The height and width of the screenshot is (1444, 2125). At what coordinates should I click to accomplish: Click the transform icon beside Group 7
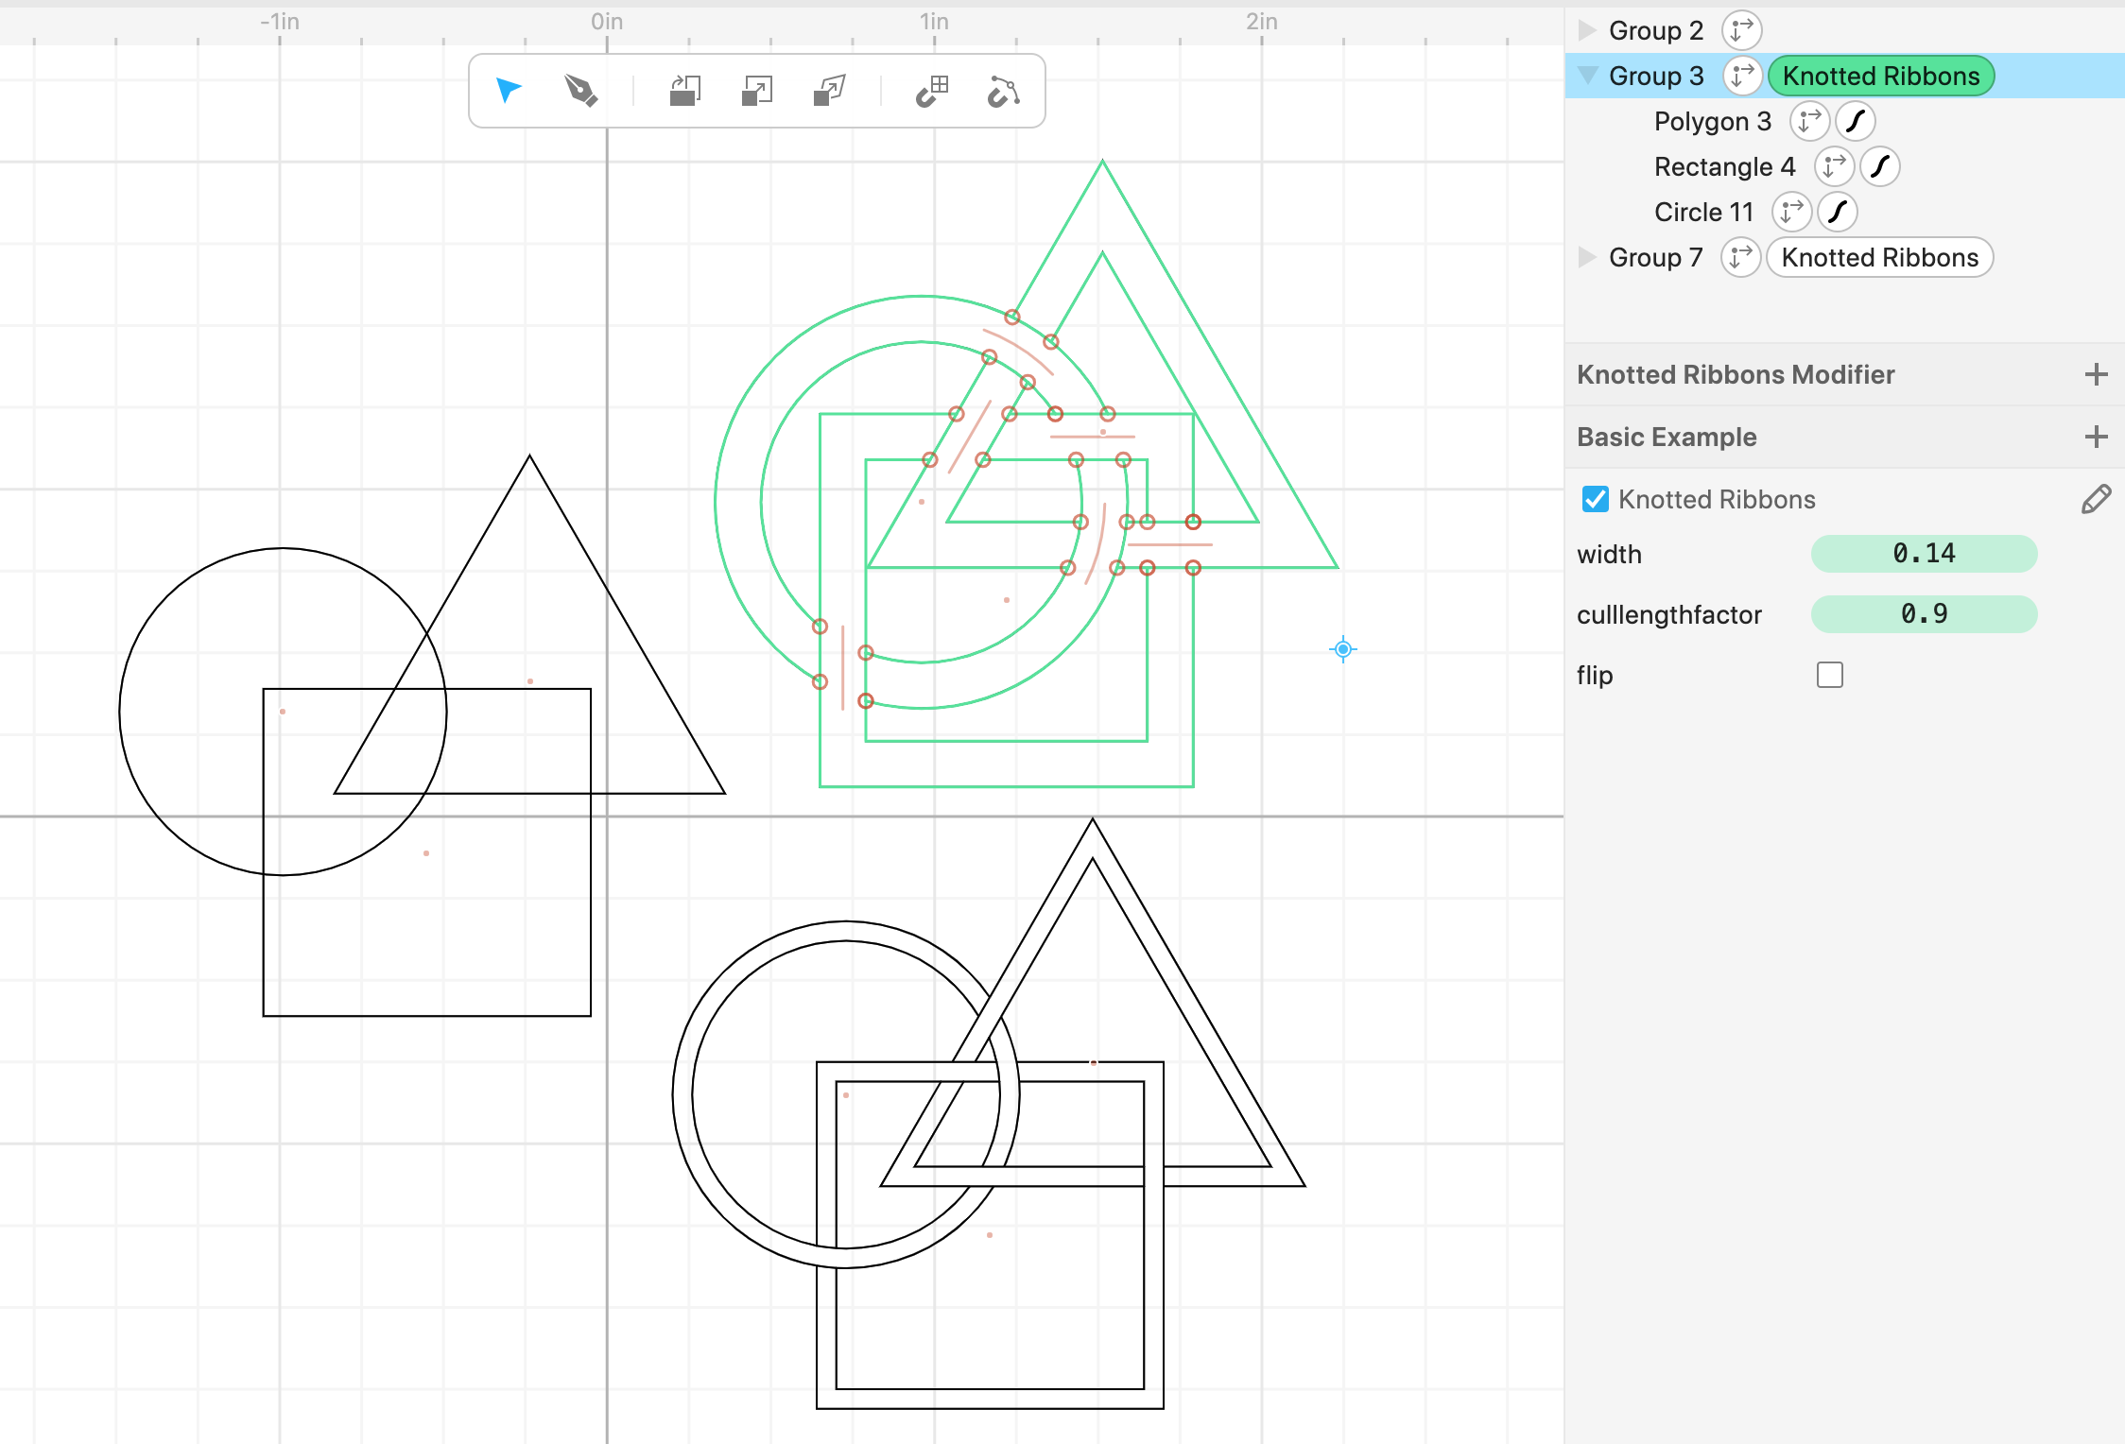(1741, 257)
